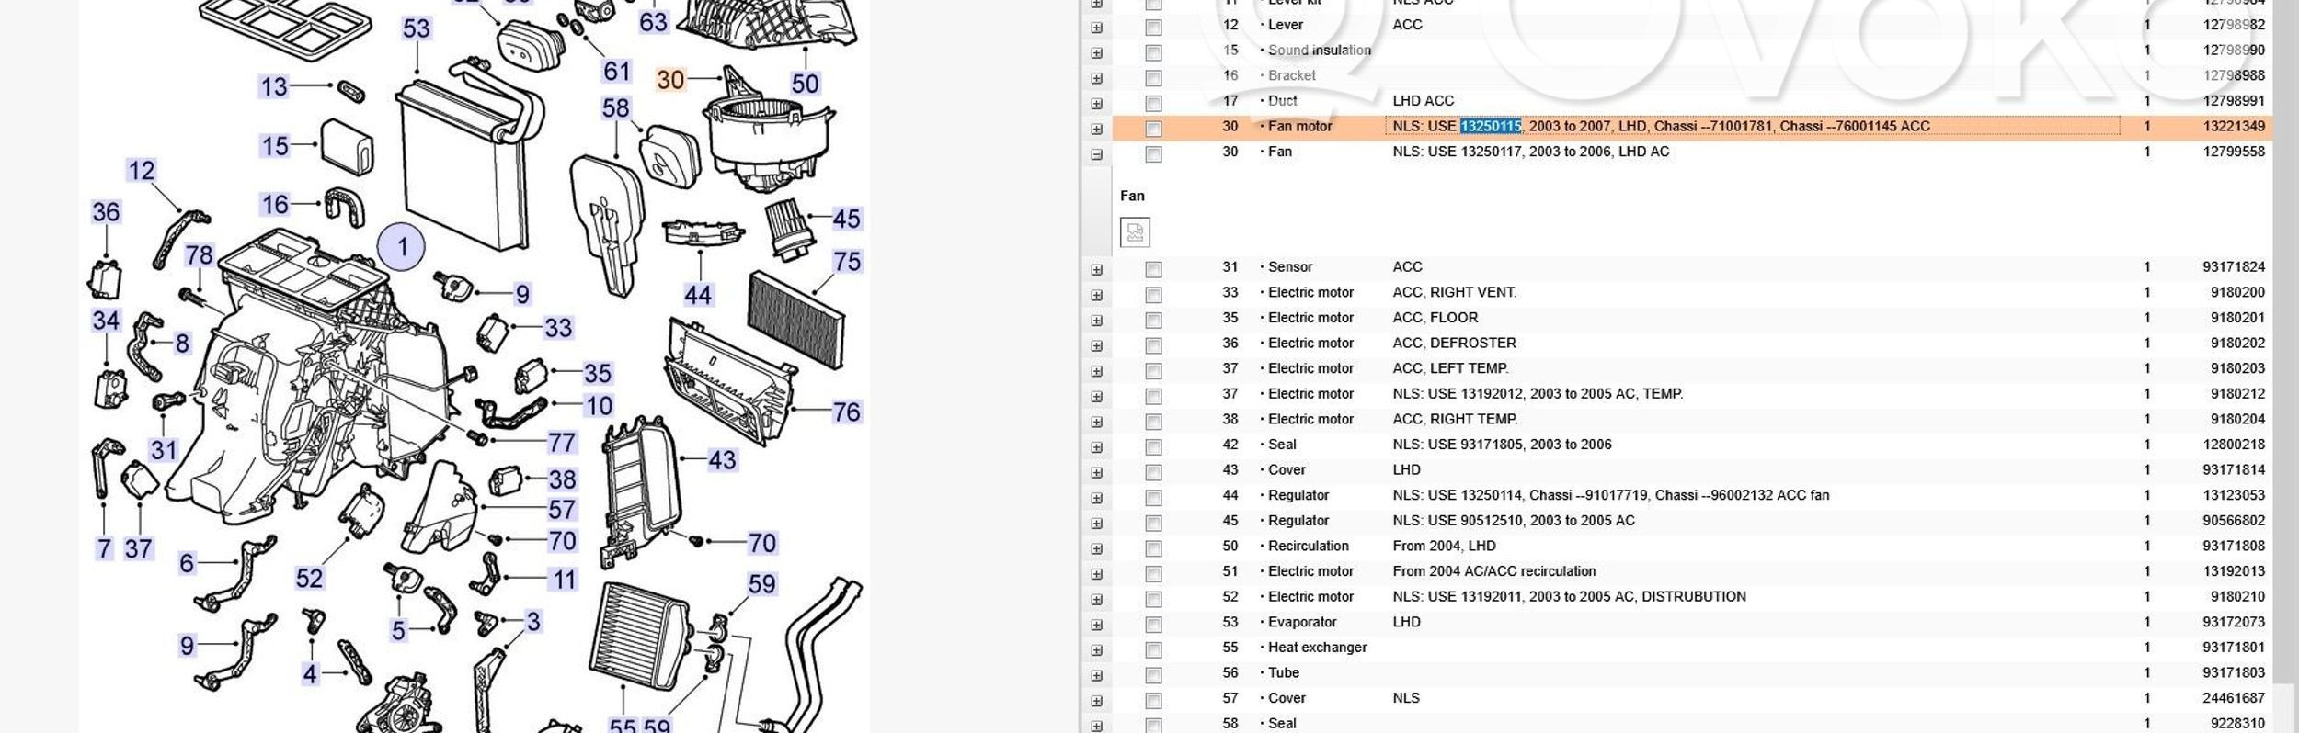Select callout 45 near the regulator
The width and height of the screenshot is (2299, 733).
[x=845, y=219]
